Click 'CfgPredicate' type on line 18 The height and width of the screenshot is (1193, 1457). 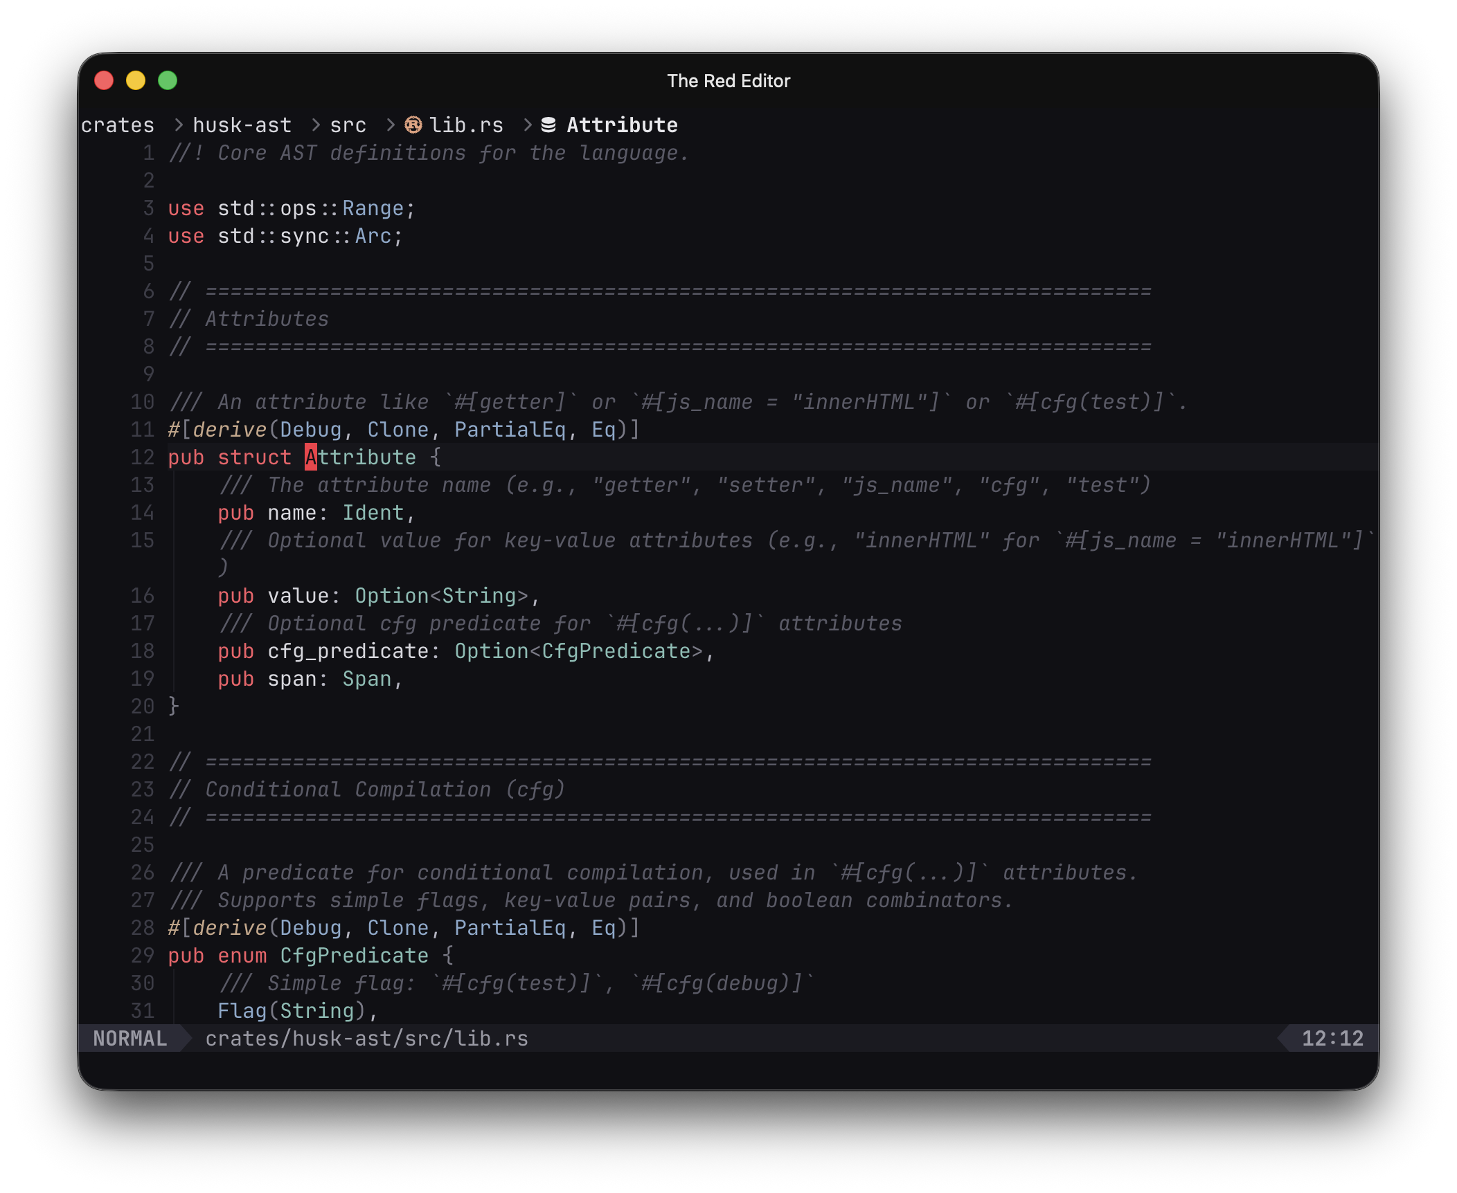[x=616, y=651]
